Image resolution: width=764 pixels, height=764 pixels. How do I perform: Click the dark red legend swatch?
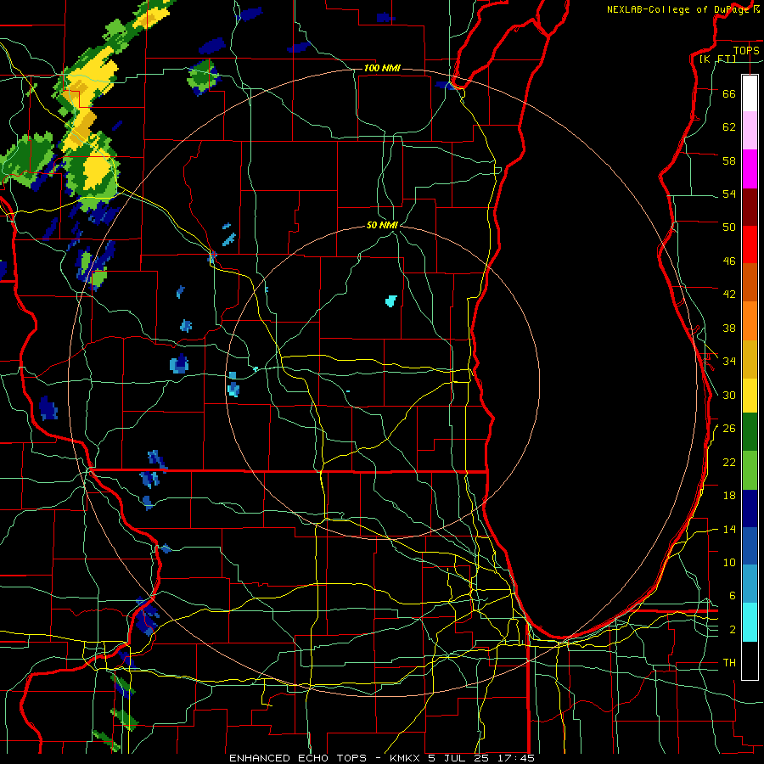tap(750, 207)
